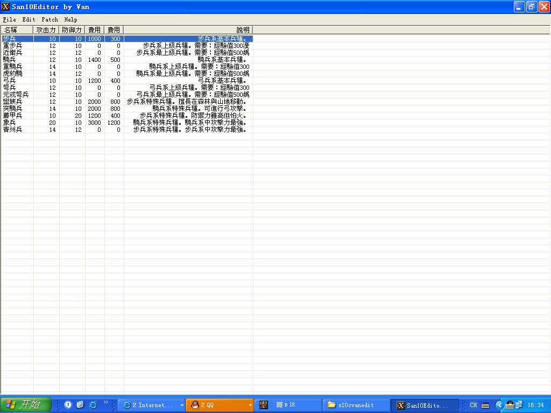This screenshot has width=551, height=413.
Task: Click the QQ penguin tray icon
Action: 510,405
